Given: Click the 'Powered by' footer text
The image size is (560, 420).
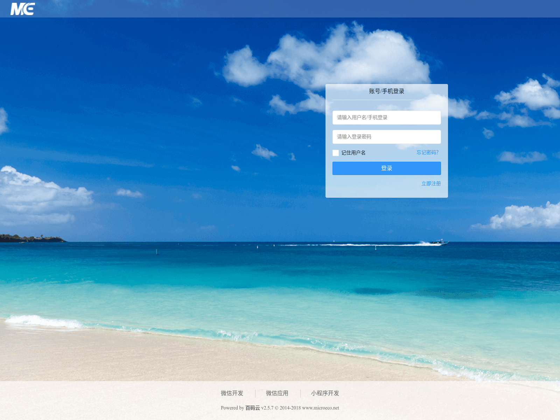Looking at the screenshot, I should 232,408.
